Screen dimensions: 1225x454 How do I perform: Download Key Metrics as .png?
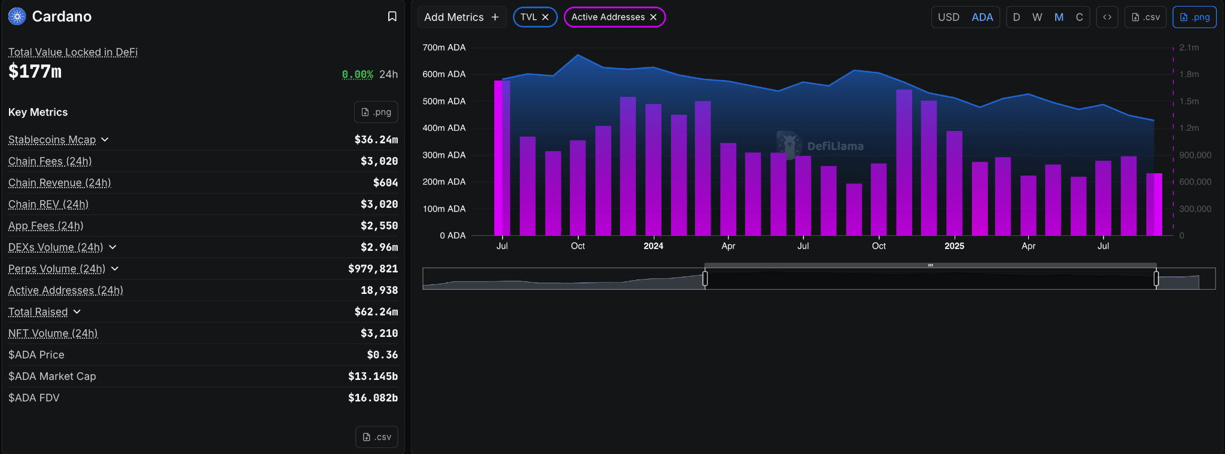(x=376, y=112)
